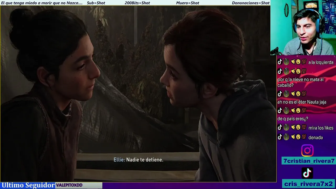The image size is (336, 189).
Task: Click TikTok icon directly above 'ah no es el éter'
Action: coord(280,93)
